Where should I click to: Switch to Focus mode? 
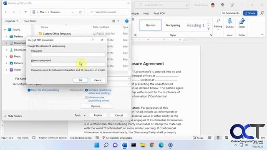click(199, 138)
